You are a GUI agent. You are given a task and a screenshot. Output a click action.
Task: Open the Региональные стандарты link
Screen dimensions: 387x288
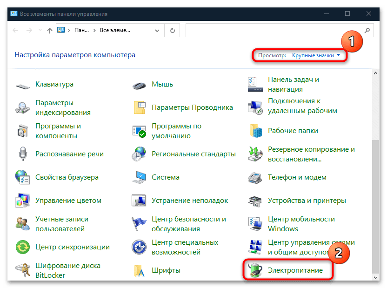pyautogui.click(x=193, y=154)
